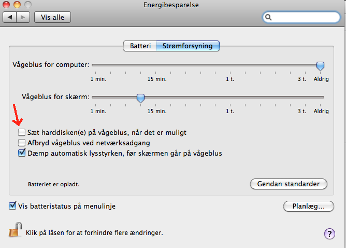Click the magnifier icon in search field

[x=268, y=17]
